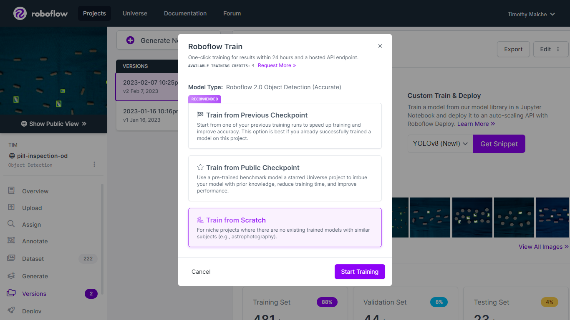Select Train from Public Checkpoint option
Viewport: 570px width, 320px height.
tap(285, 178)
